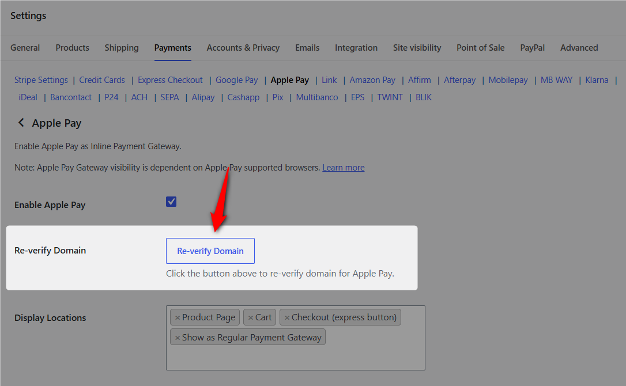Open Multibanco gateway settings
The width and height of the screenshot is (626, 386).
click(317, 97)
